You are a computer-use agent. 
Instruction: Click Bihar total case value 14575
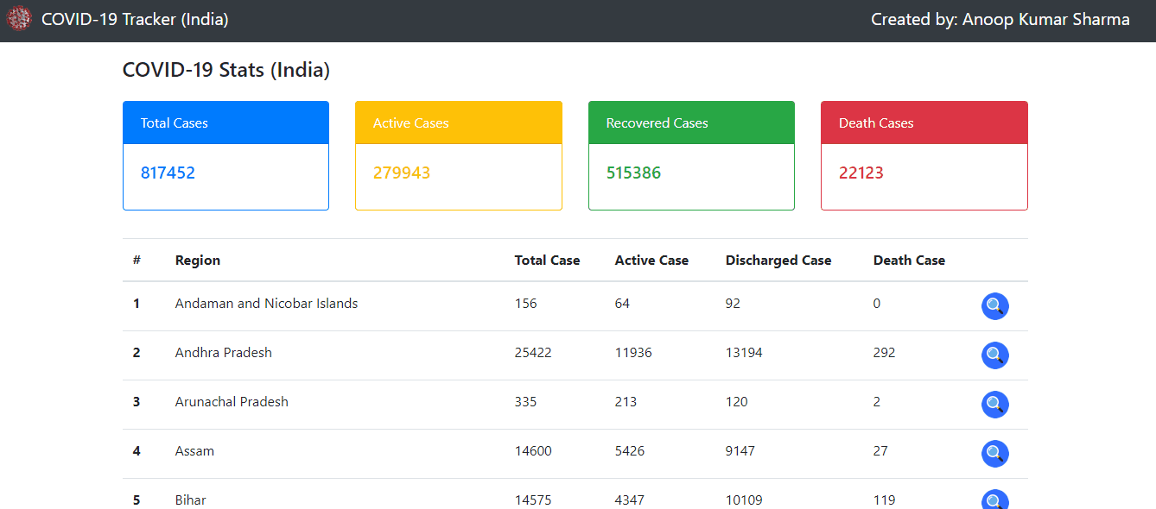tap(533, 500)
